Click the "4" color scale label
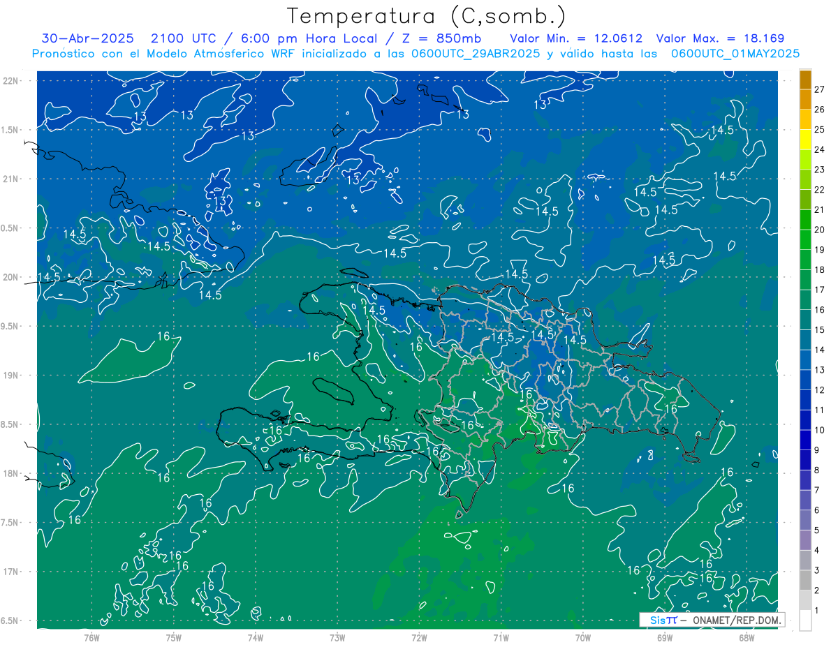838x647 pixels. click(x=816, y=550)
